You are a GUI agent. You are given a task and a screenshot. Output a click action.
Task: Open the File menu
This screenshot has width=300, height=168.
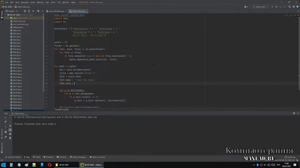click(7, 2)
